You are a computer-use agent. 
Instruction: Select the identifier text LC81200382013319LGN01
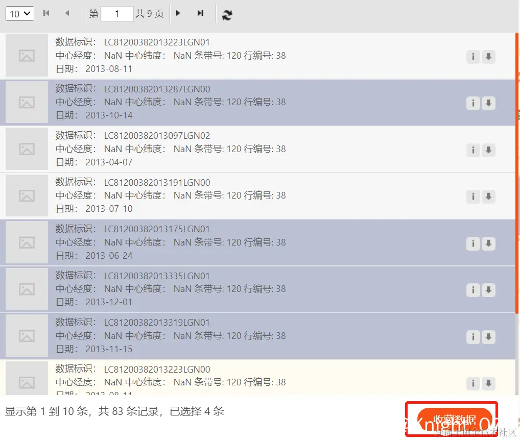[x=157, y=323]
